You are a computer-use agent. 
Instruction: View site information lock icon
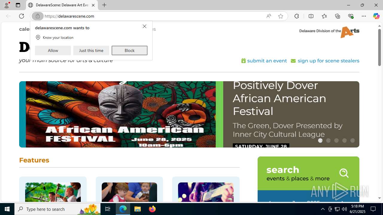pos(38,16)
